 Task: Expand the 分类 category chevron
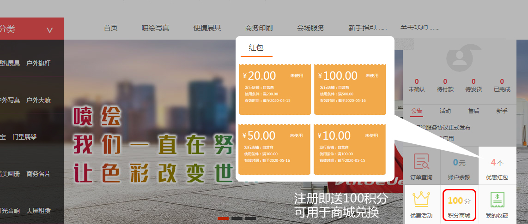click(x=50, y=30)
